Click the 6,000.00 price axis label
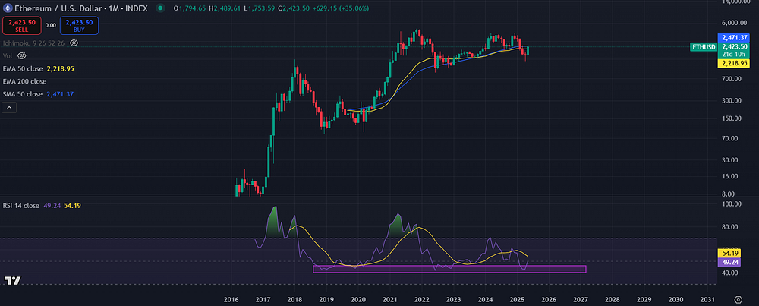The height and width of the screenshot is (306, 759). pos(734,23)
